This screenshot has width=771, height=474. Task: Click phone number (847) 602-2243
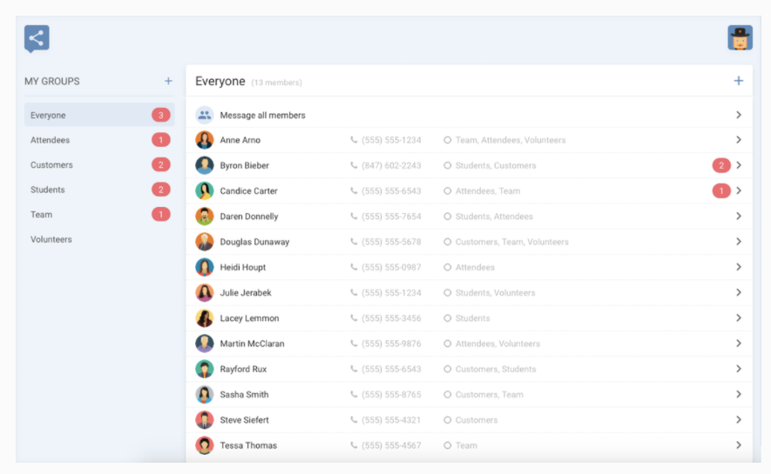tap(391, 166)
